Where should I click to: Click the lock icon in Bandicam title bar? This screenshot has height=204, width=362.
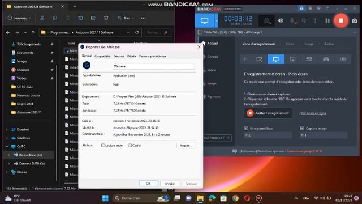301,8
